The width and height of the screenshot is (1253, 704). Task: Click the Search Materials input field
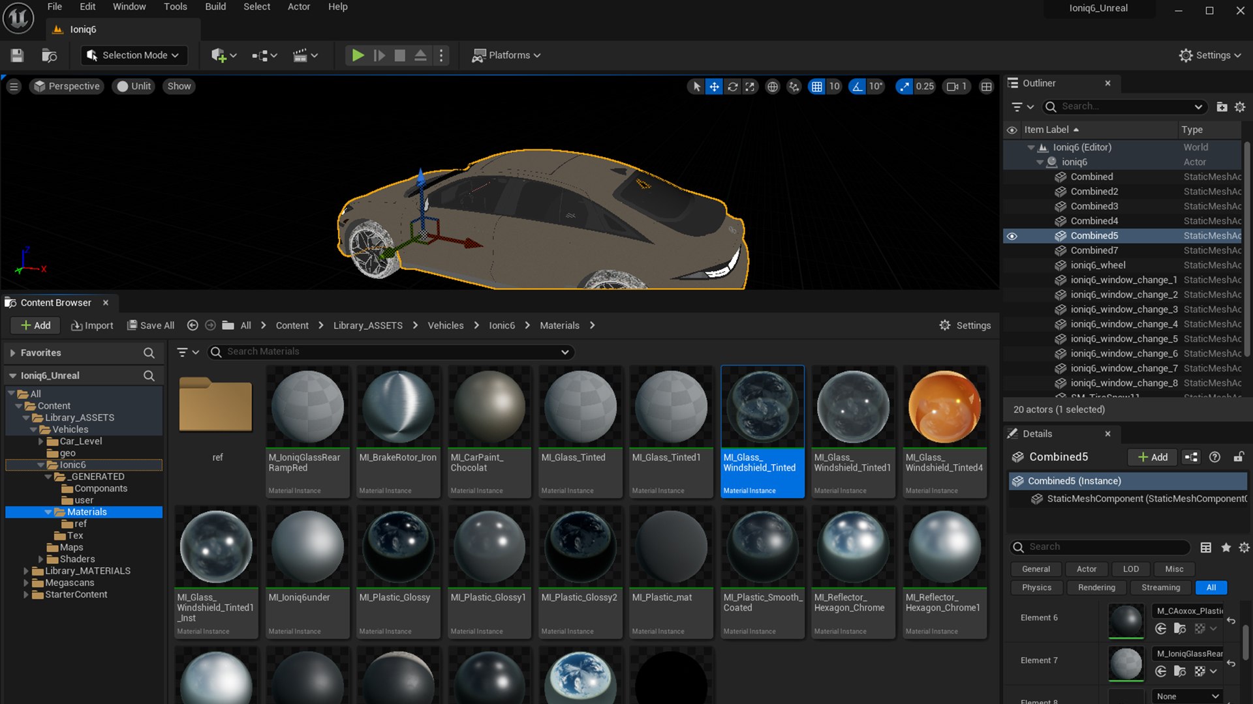(392, 352)
